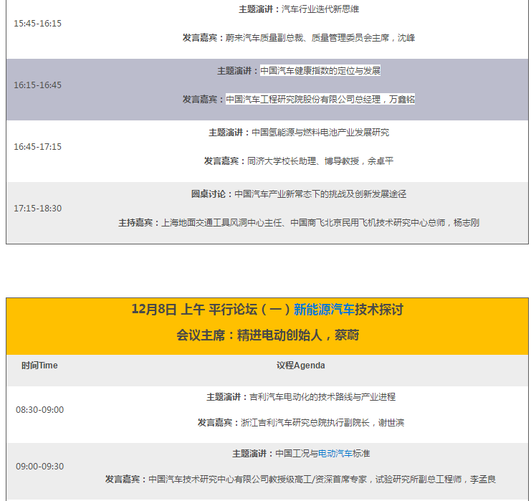This screenshot has width=531, height=501.
Task: Click the highlighted speaker line for 万鑫铭
Action: (x=320, y=99)
